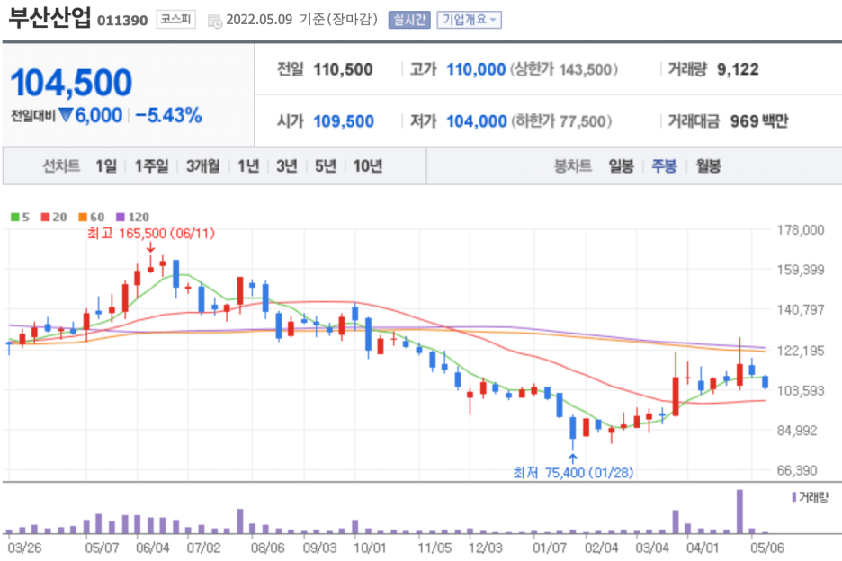Viewport: 842px width, 561px height.
Task: Click the 상한가 143,500 text
Action: click(x=564, y=69)
